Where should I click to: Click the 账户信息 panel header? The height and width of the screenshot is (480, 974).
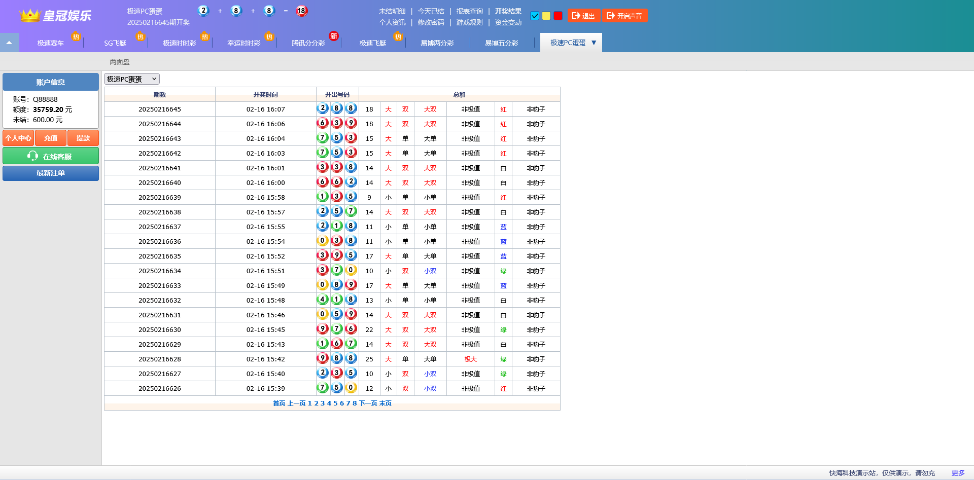(x=51, y=82)
